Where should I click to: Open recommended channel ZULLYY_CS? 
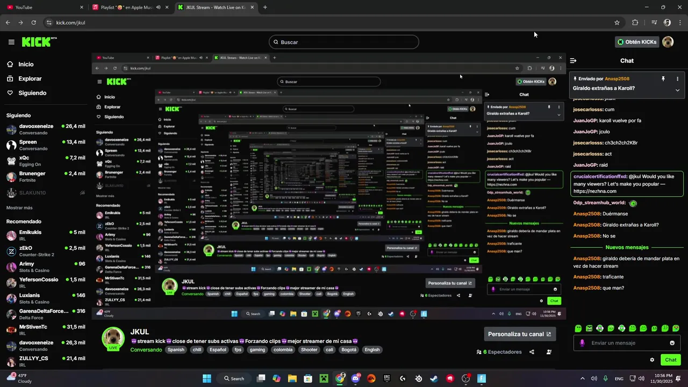click(x=46, y=361)
